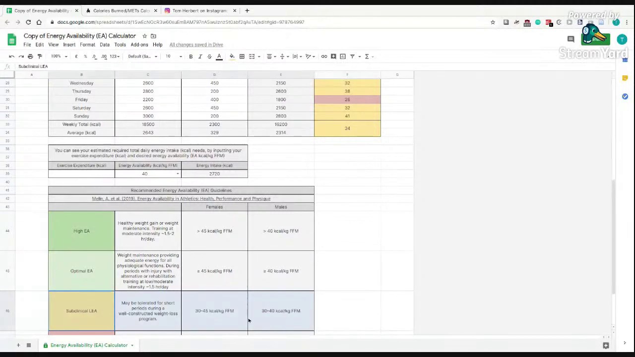Click the Redo icon in toolbar
635x357 pixels.
point(21,57)
